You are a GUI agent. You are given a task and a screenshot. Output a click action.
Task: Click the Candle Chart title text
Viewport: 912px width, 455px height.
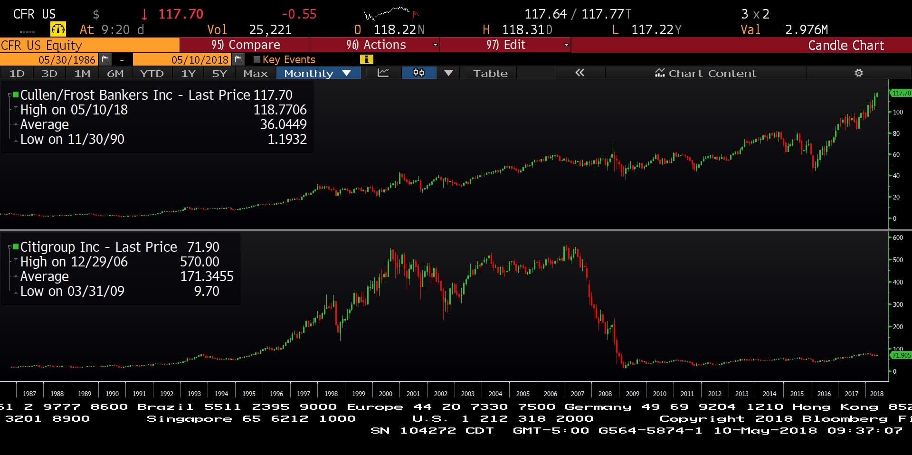[x=846, y=45]
